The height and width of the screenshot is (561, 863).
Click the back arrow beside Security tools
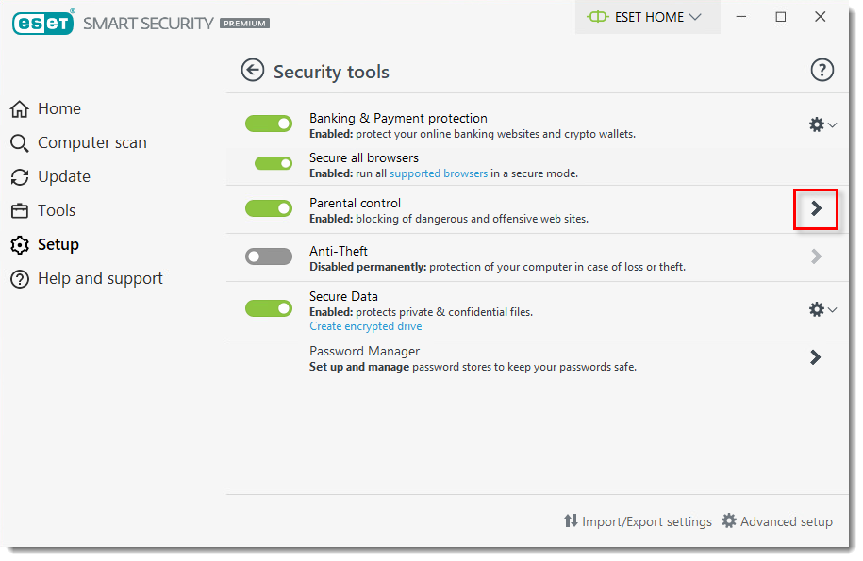click(x=253, y=71)
